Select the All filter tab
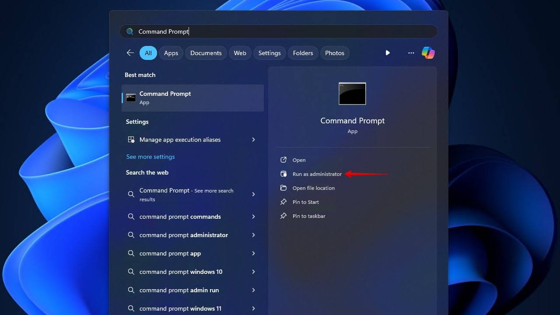The height and width of the screenshot is (315, 560). [x=148, y=53]
